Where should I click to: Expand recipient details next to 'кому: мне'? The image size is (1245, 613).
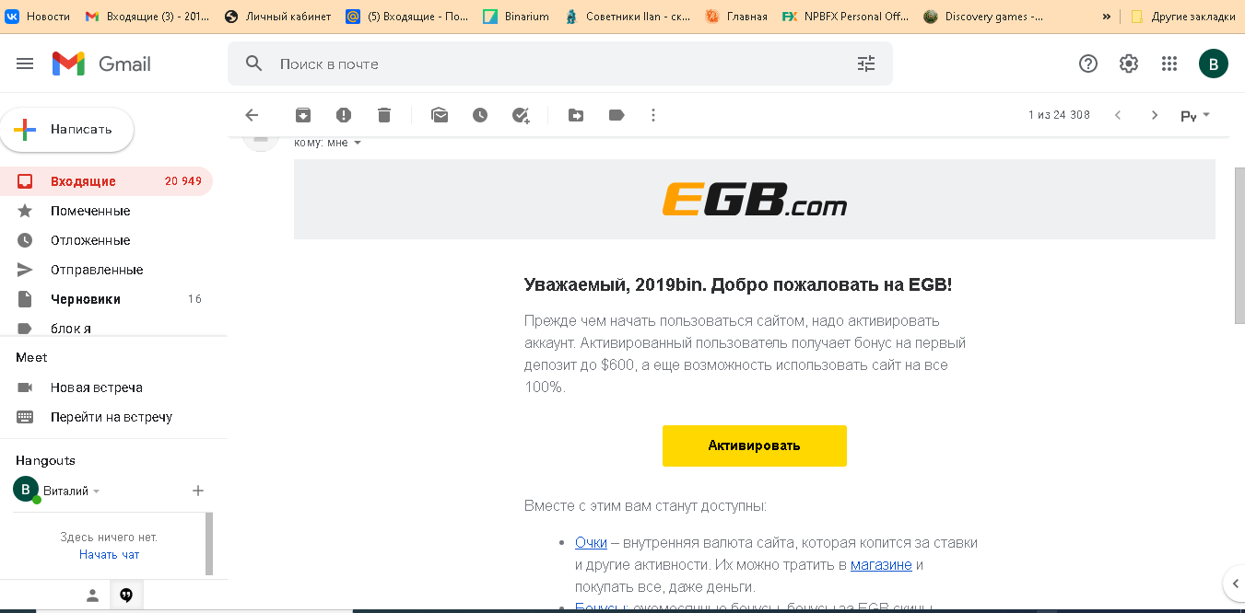pyautogui.click(x=358, y=143)
